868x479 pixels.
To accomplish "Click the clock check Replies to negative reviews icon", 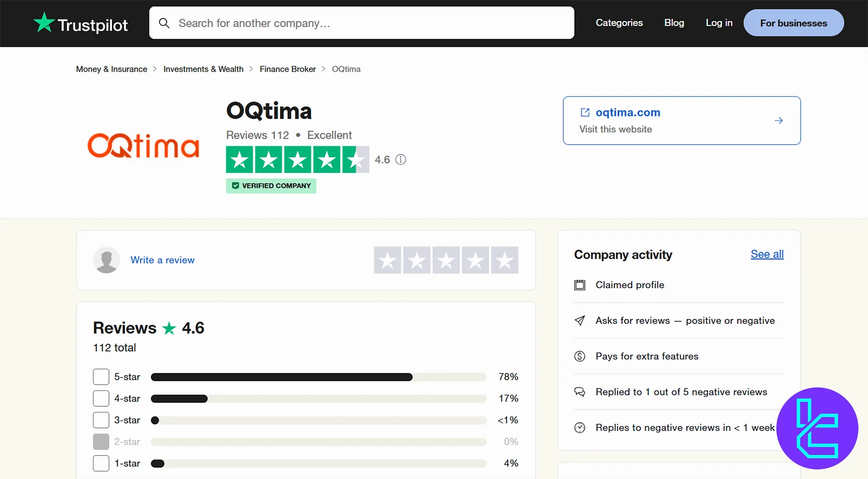I will tap(580, 427).
